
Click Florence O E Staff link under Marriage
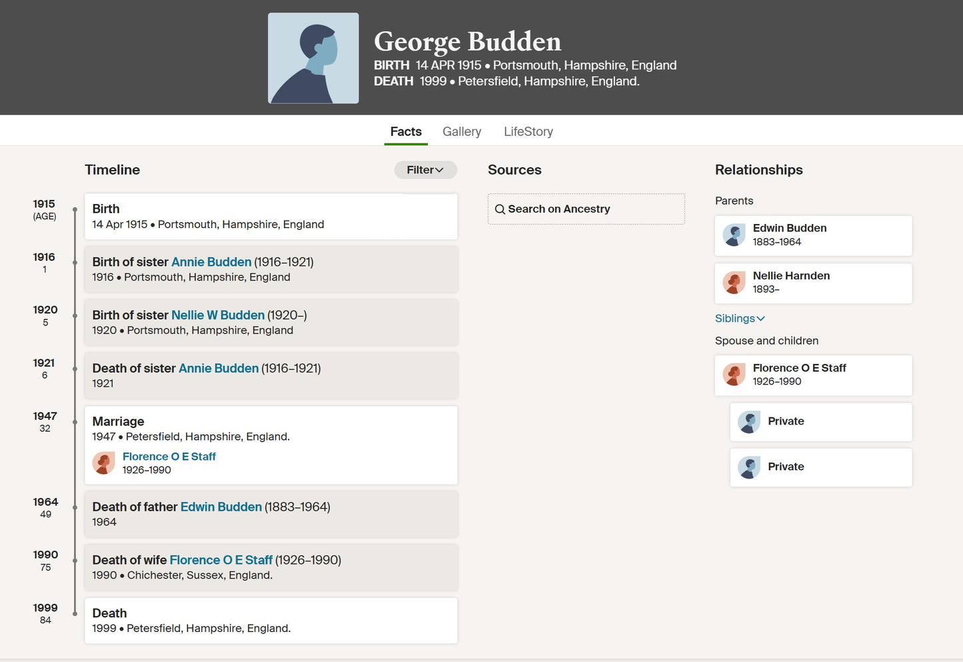coord(169,457)
